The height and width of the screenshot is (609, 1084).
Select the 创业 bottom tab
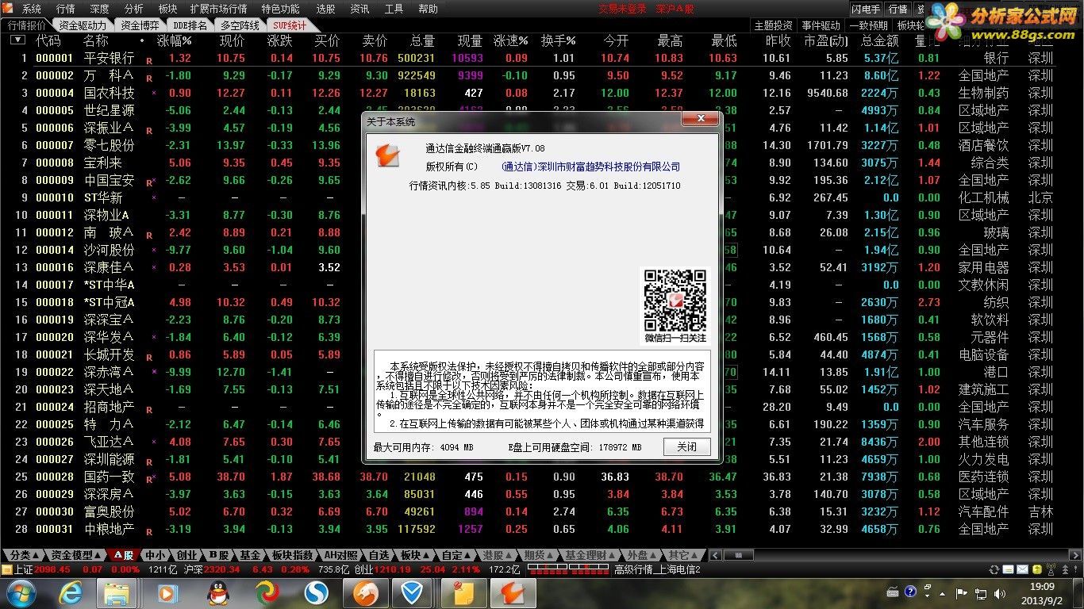pyautogui.click(x=186, y=555)
